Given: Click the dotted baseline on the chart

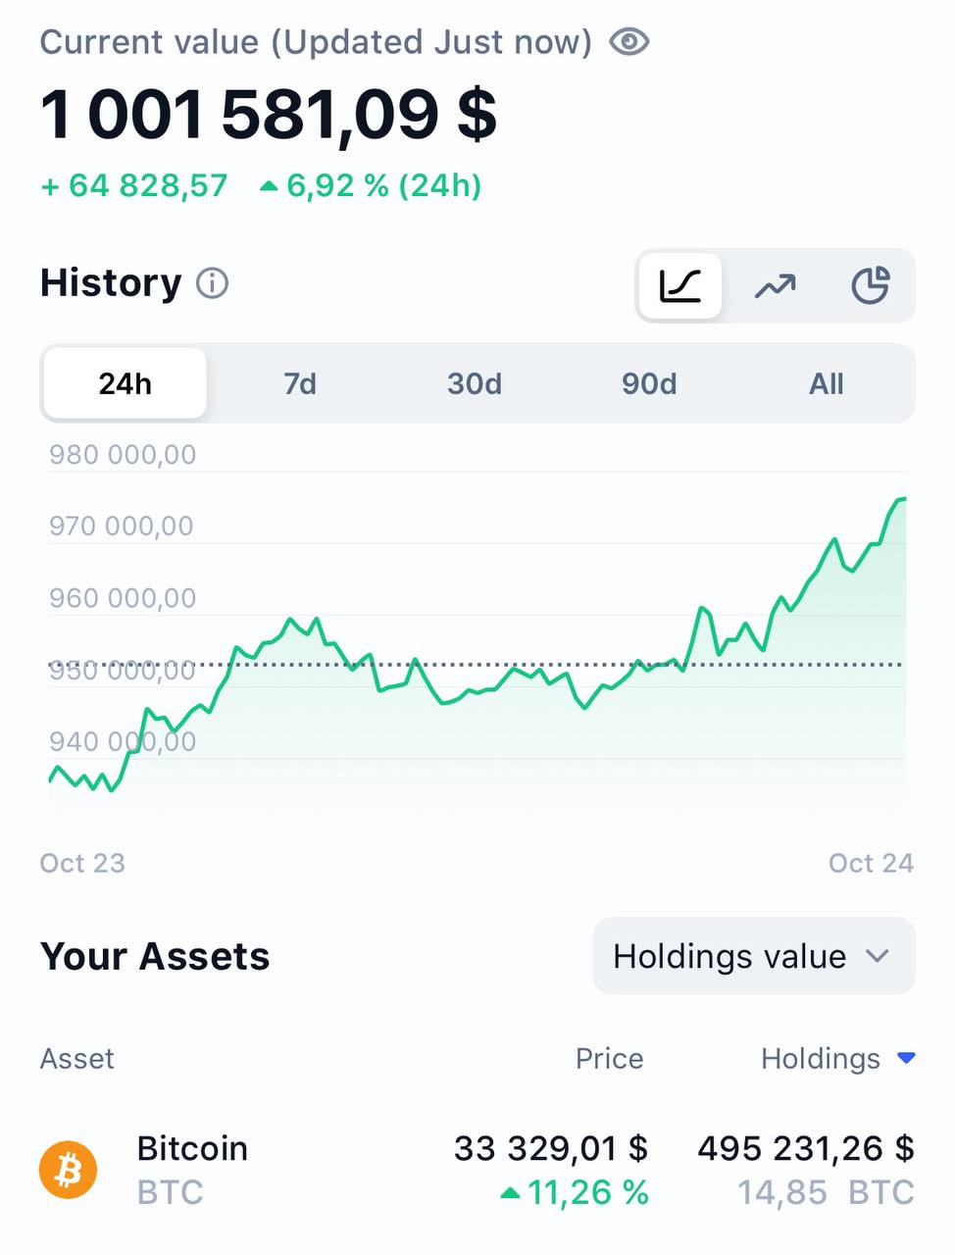Looking at the screenshot, I should coord(549,665).
